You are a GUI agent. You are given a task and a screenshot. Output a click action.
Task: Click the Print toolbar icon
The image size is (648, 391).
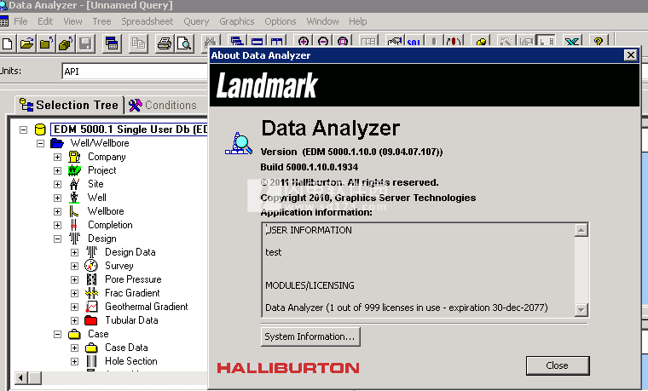[164, 43]
